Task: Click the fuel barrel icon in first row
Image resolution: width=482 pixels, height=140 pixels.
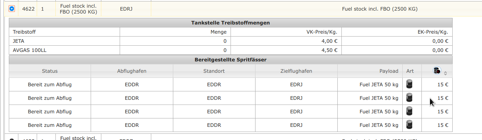Action: (410, 84)
